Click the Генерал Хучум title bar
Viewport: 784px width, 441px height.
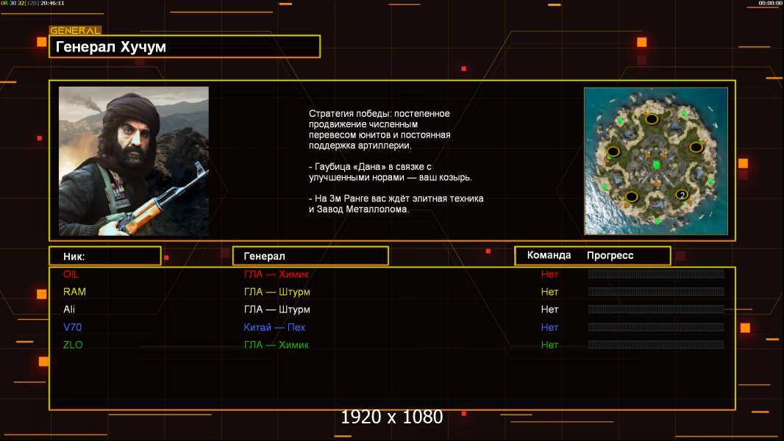[x=185, y=46]
